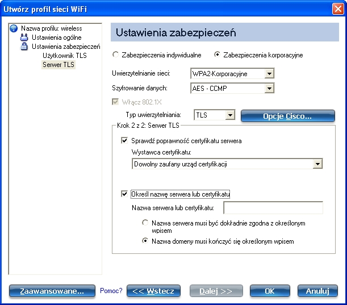Confirm with the OK button
Screen dimensions: 347x305
click(270, 291)
